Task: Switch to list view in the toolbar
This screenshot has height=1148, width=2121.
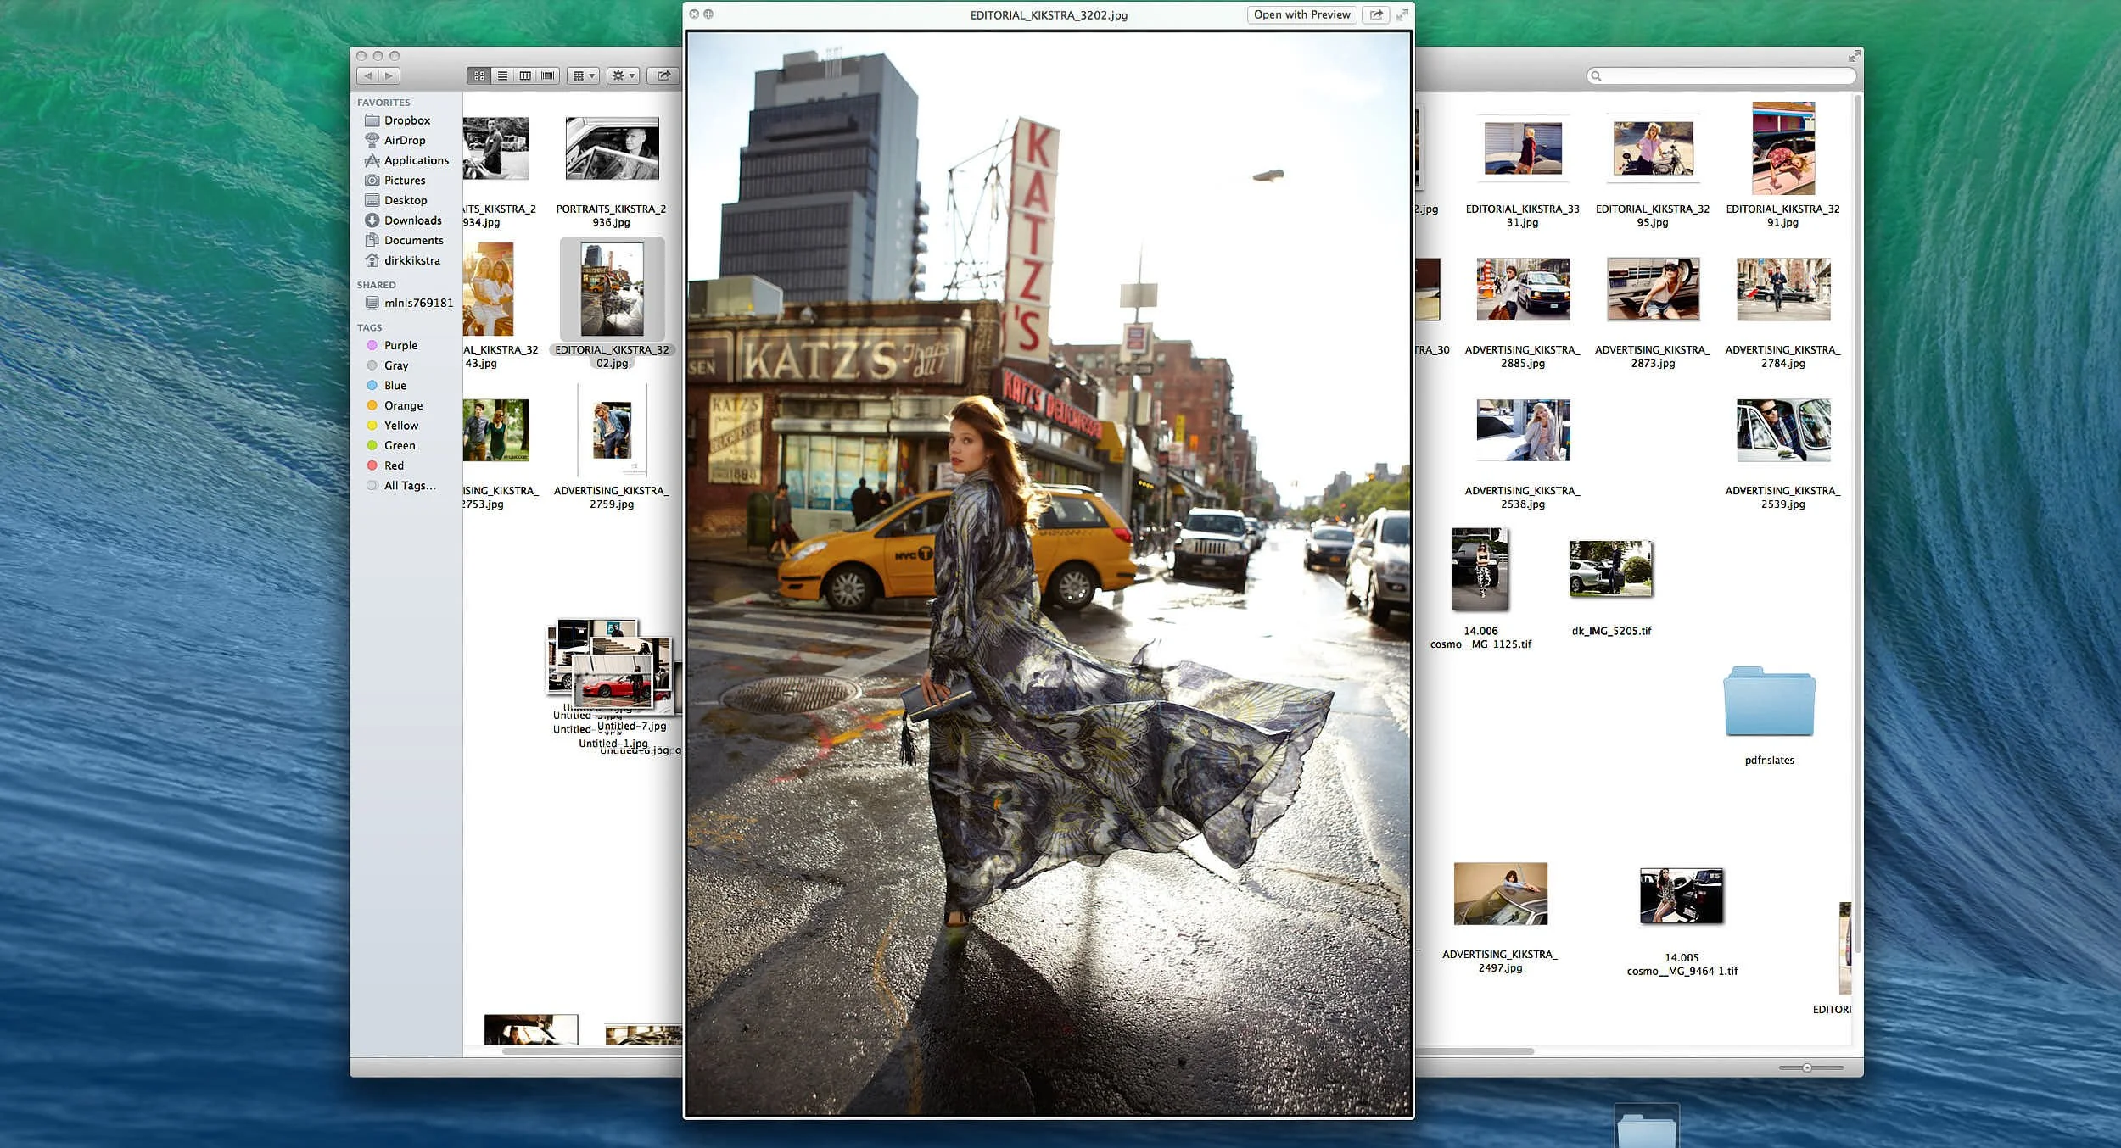Action: [502, 75]
